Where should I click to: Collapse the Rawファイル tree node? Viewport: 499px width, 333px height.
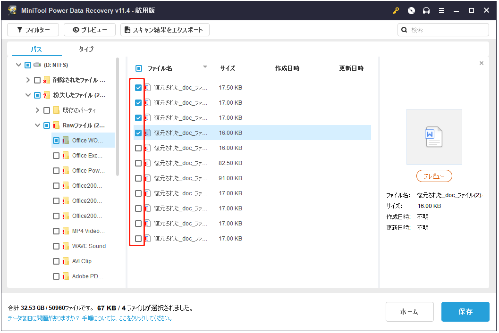37,125
